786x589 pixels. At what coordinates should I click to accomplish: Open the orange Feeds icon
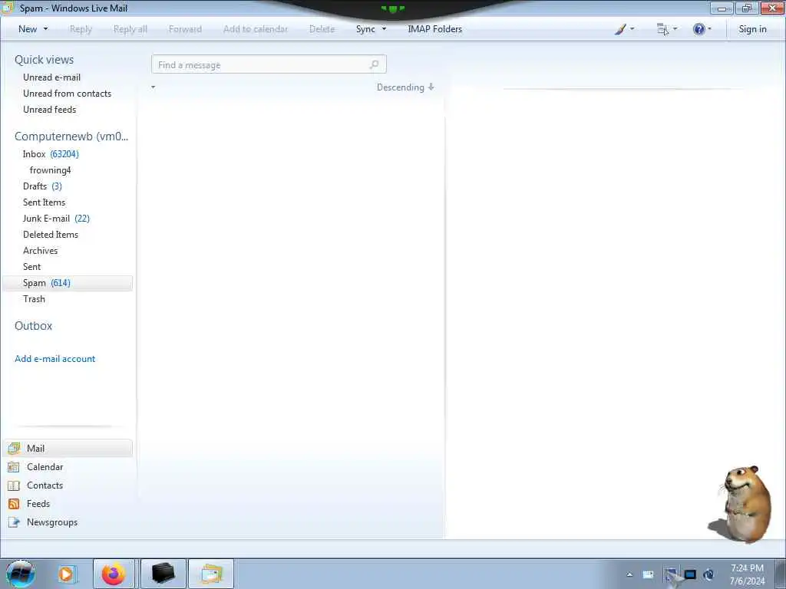[x=14, y=504]
